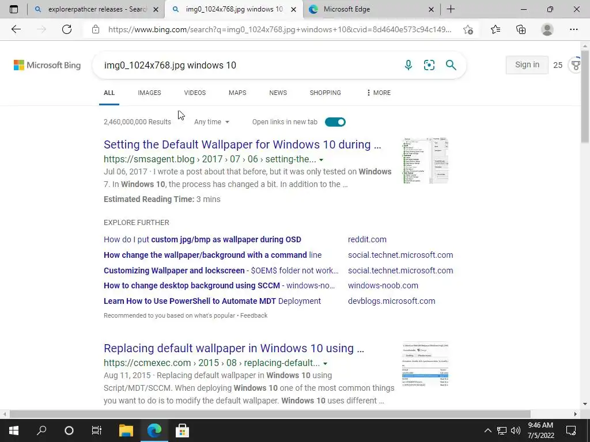Open the taskbar clock showing 9:46 AM
Screen dimensions: 590x442
tap(540, 430)
